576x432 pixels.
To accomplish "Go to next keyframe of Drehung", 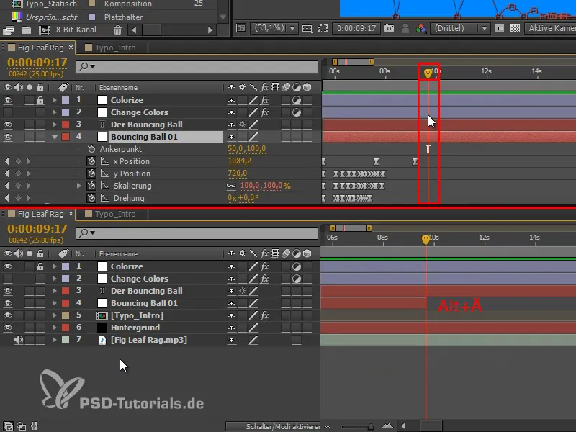I will point(28,198).
